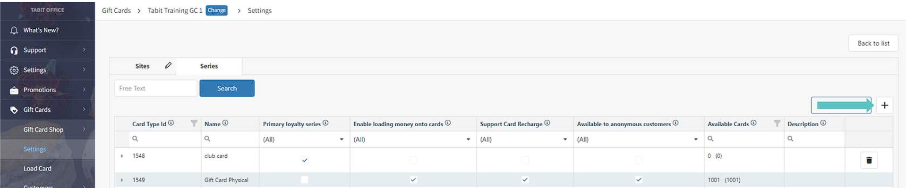Screen dimensions: 906x188
Task: Open the Available Cards filter funnel
Action: [777, 123]
